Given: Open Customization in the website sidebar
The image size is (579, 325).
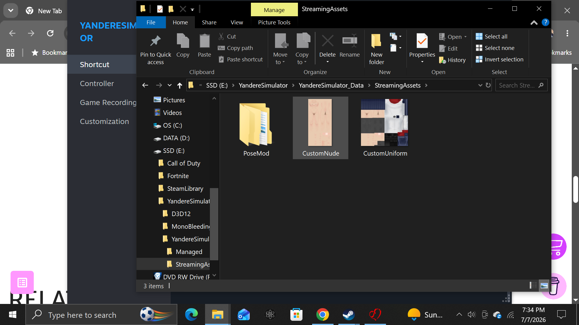Looking at the screenshot, I should 104,121.
